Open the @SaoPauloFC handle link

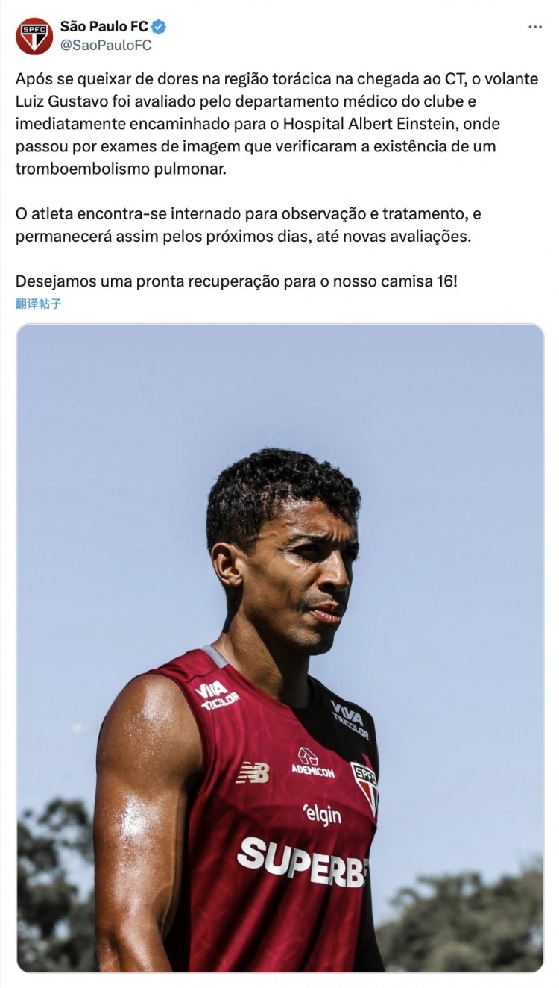tap(106, 45)
